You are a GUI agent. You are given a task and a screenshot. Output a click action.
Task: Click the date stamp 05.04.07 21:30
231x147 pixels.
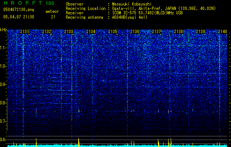[x=19, y=17]
